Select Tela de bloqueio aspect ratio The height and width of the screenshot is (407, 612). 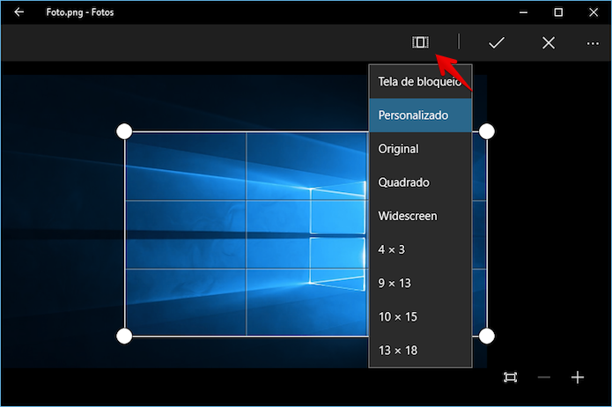pyautogui.click(x=420, y=82)
